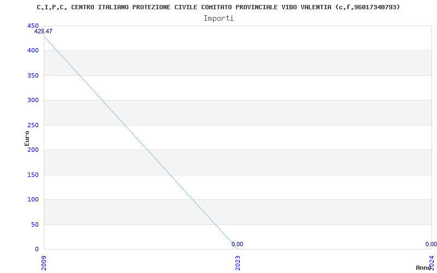Image resolution: width=437 pixels, height=273 pixels.
Task: Click the 350 y-axis tick label
Action: coord(33,75)
